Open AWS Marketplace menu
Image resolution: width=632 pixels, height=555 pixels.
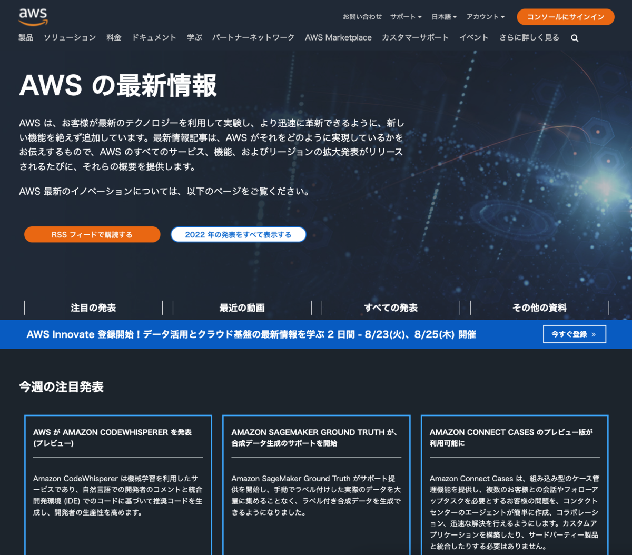tap(338, 37)
